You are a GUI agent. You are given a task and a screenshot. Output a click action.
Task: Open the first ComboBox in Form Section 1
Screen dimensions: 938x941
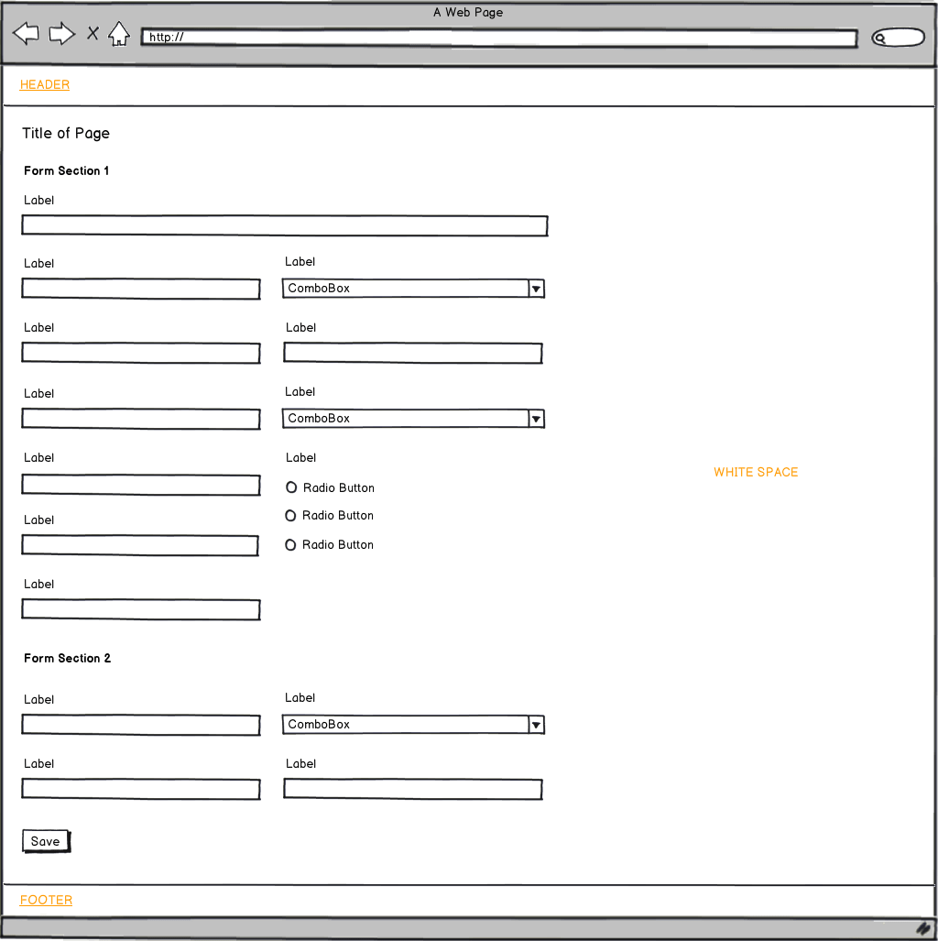(x=413, y=289)
